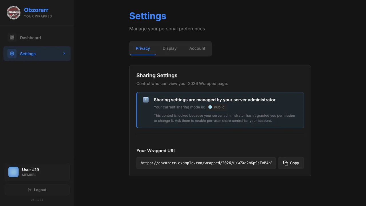
Task: Click the version v0.1.11 label
Action: coord(37,200)
